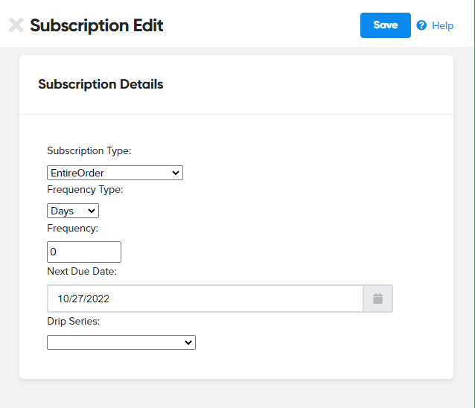Click the Save button
Image resolution: width=475 pixels, height=408 pixels.
[x=386, y=25]
